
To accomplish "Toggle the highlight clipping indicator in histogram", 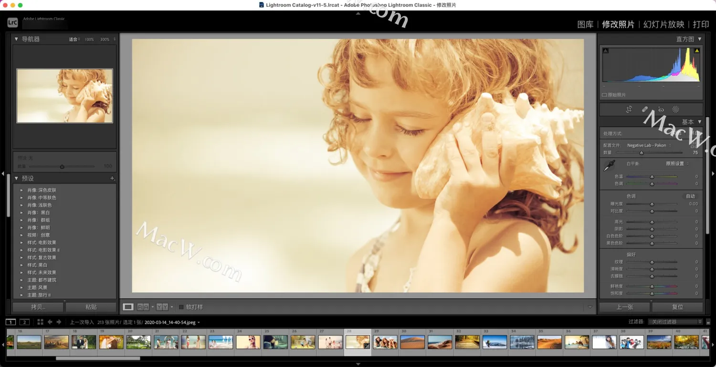I will point(696,51).
